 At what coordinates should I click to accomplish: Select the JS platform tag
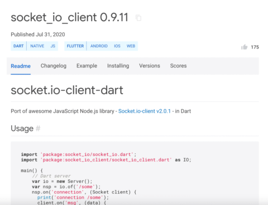click(53, 46)
